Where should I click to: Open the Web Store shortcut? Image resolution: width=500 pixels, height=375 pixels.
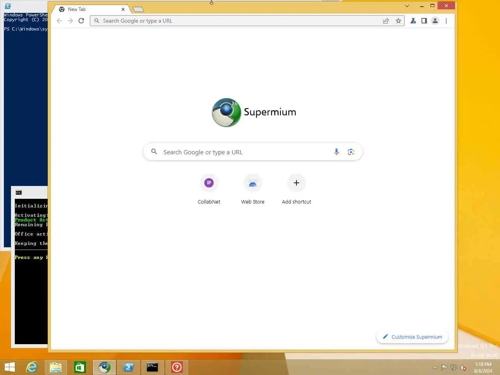pyautogui.click(x=253, y=189)
